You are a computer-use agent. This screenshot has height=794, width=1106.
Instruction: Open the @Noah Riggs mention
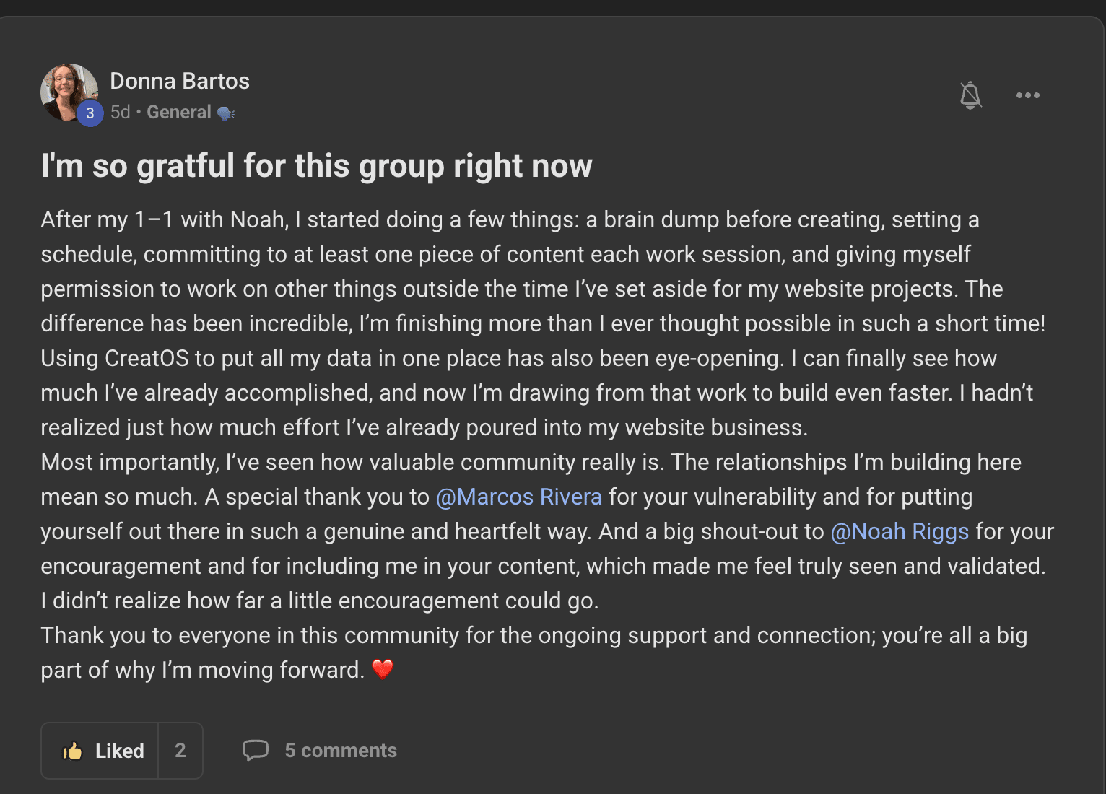pos(900,531)
